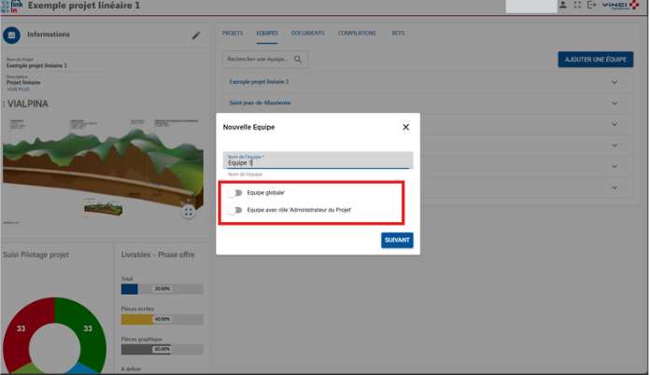
Task: Click the Total progress bar
Action: pos(162,289)
